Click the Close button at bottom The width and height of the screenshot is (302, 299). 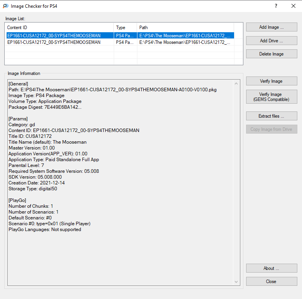[x=271, y=282]
